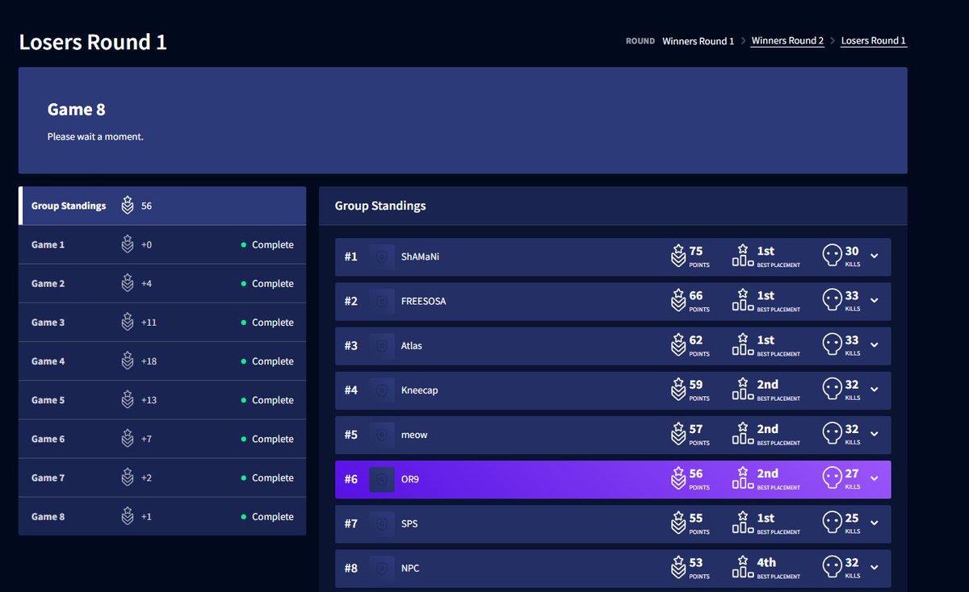
Task: Click the team name meow
Action: [x=414, y=435]
